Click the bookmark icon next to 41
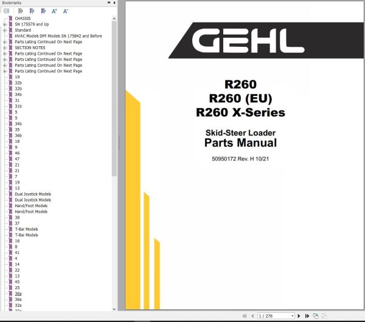The height and width of the screenshot is (322, 365). pos(10,253)
